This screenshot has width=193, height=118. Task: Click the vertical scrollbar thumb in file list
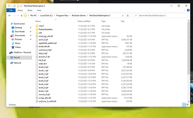pos(189,48)
